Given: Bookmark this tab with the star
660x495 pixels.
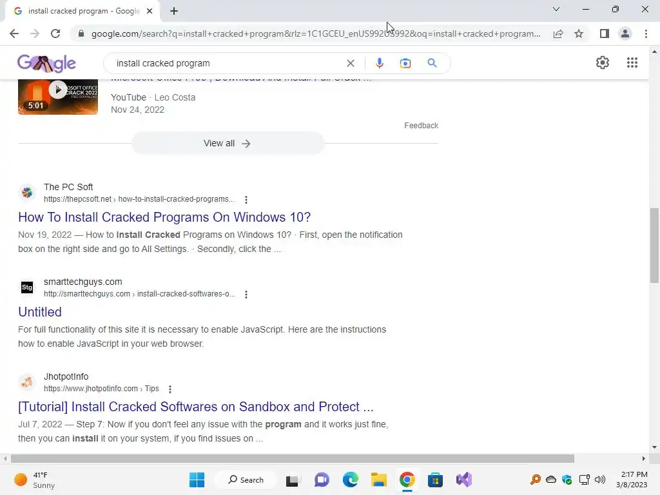Looking at the screenshot, I should coord(579,34).
